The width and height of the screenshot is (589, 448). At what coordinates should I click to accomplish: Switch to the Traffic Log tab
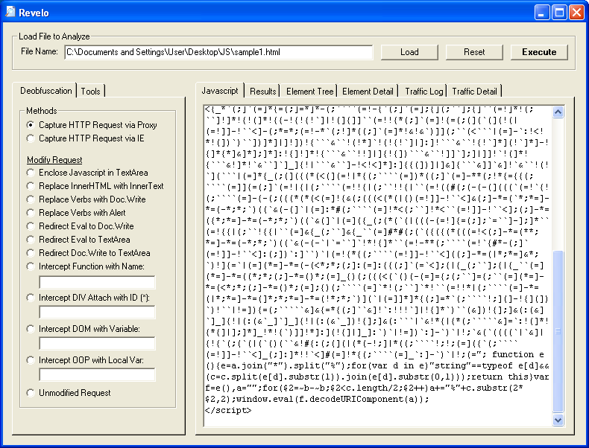[423, 91]
